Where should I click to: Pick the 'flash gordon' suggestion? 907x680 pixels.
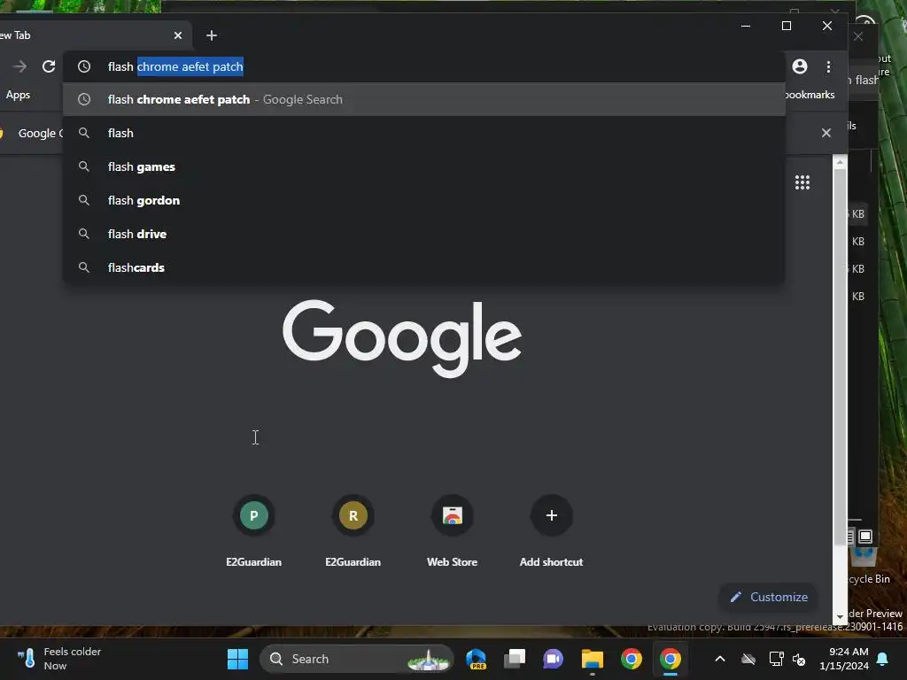(x=424, y=200)
